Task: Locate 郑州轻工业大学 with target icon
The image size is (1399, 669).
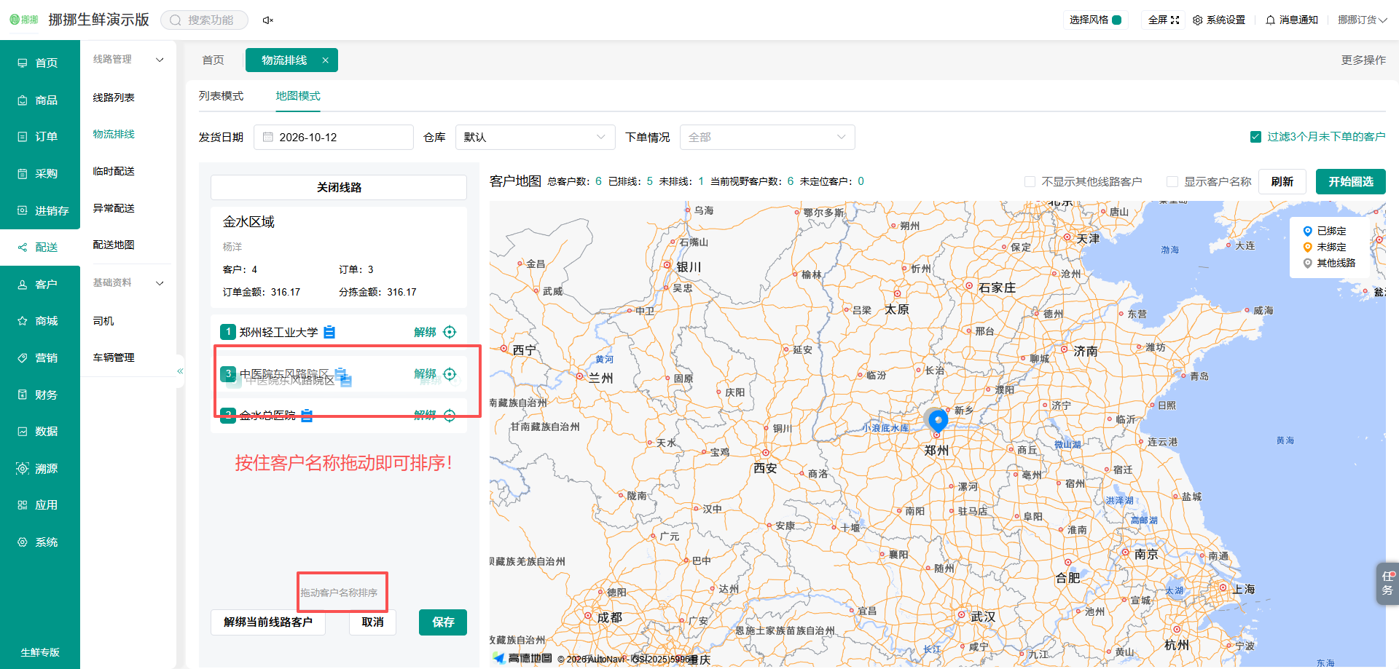Action: [450, 332]
